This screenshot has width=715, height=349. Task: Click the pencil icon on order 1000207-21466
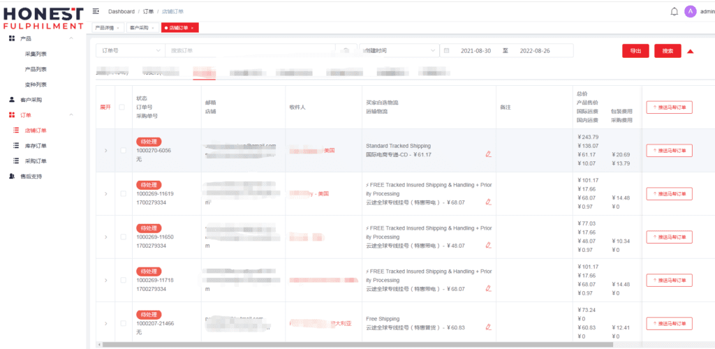[x=488, y=327]
